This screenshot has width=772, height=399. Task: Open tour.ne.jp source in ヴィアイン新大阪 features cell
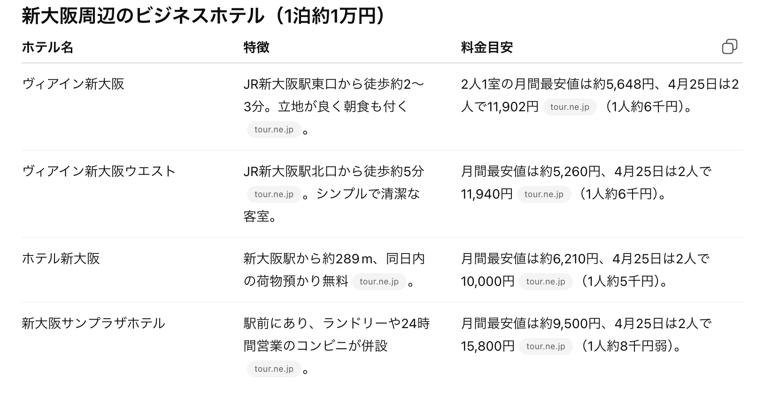(274, 130)
